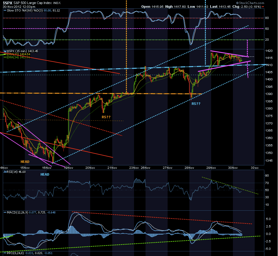The image size is (278, 256).
Task: Click the 3Dec date on time axis
Action: coord(255,168)
